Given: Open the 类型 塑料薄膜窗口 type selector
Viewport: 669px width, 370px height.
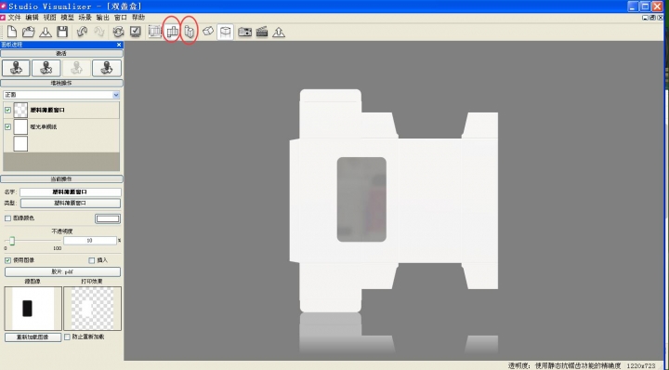Looking at the screenshot, I should click(71, 204).
